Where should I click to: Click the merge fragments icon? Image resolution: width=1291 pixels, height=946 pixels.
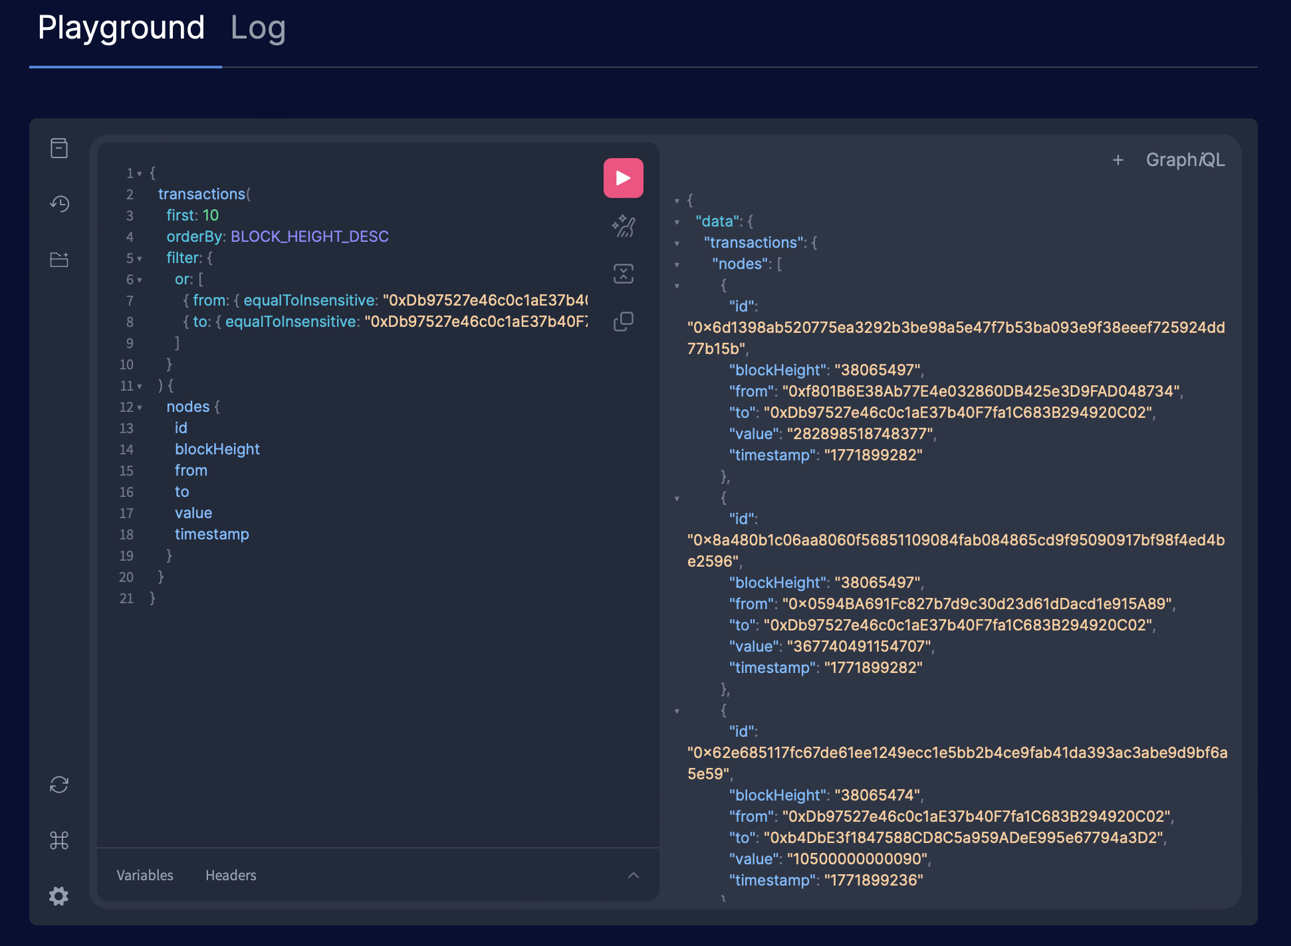(623, 274)
